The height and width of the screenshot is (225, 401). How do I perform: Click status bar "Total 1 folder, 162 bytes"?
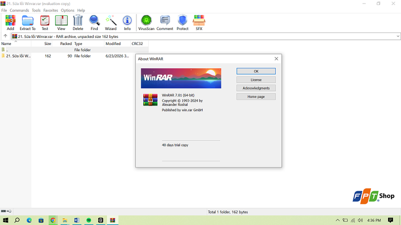click(x=228, y=212)
